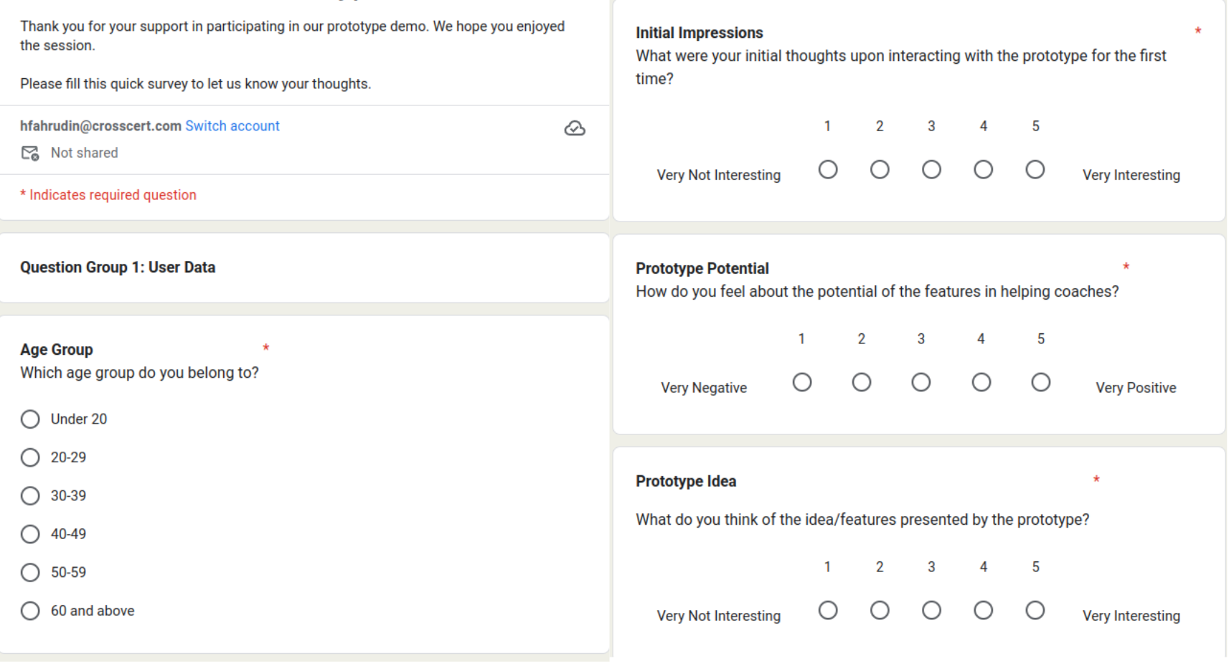Choose the 50-59 age group
Screen dimensions: 1229x671
click(x=30, y=573)
